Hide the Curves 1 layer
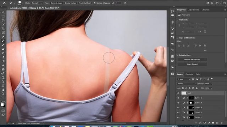The width and height of the screenshot is (227, 127). (x=178, y=117)
